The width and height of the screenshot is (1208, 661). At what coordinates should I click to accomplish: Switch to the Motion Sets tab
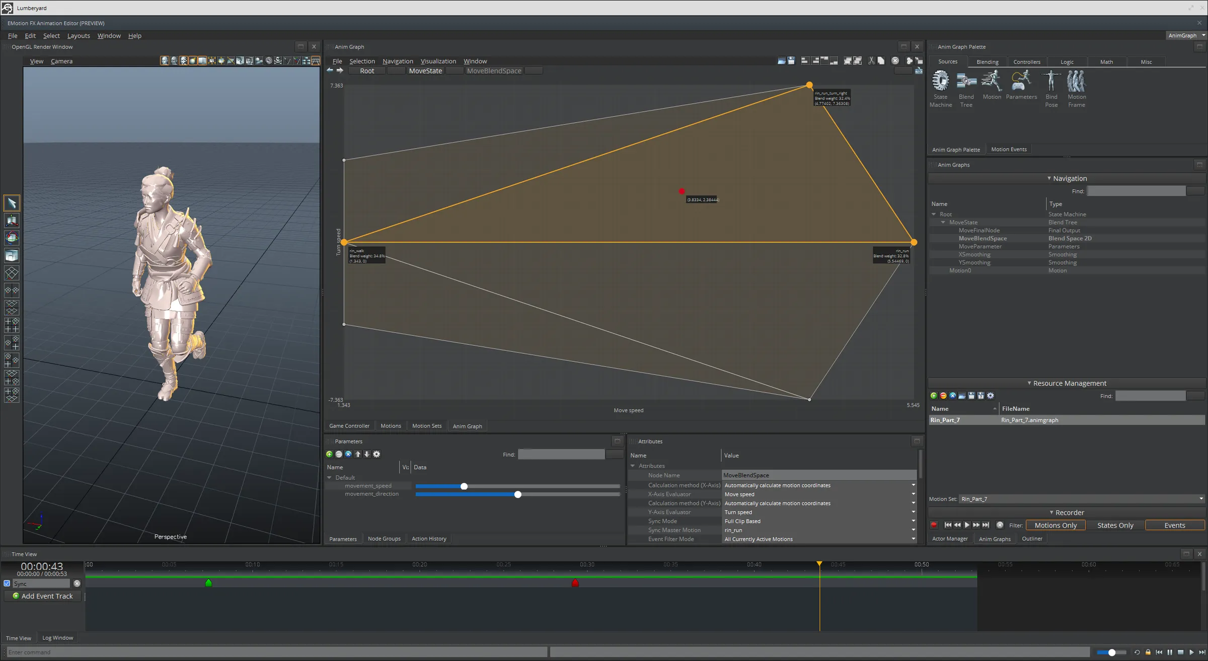point(426,426)
